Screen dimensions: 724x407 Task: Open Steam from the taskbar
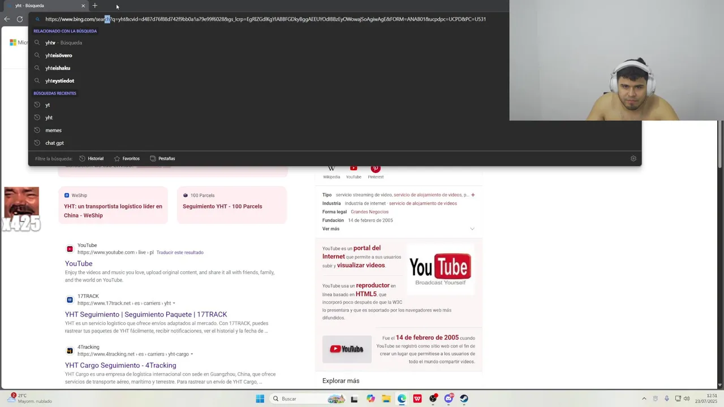464,399
